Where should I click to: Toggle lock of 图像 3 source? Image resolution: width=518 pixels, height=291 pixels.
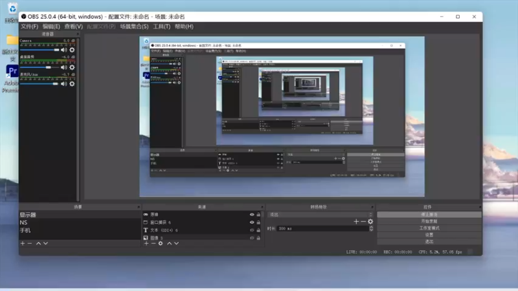pyautogui.click(x=258, y=237)
